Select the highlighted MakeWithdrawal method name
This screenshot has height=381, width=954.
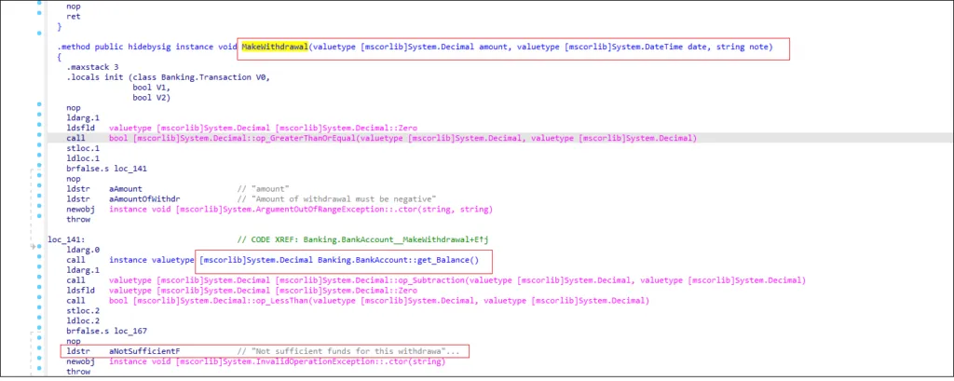pyautogui.click(x=275, y=47)
